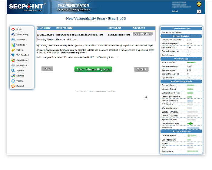Click System is Up To Date message
This screenshot has height=170, width=212.
(172, 32)
